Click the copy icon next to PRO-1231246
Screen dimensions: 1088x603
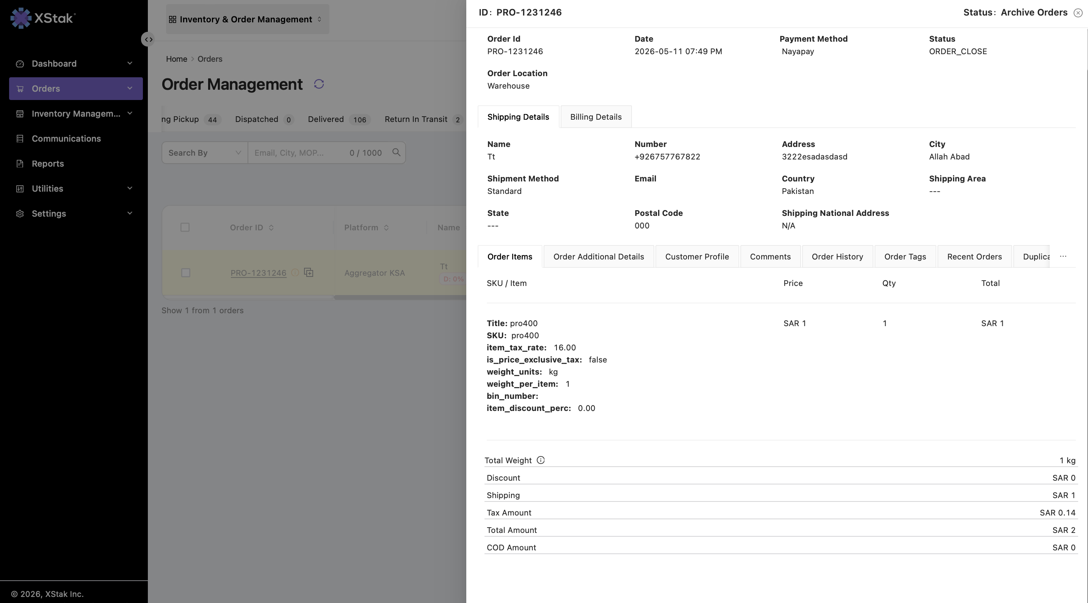tap(309, 273)
